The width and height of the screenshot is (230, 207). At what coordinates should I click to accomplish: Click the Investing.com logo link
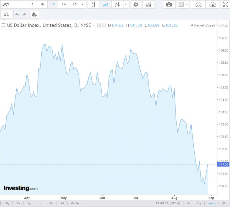21,188
